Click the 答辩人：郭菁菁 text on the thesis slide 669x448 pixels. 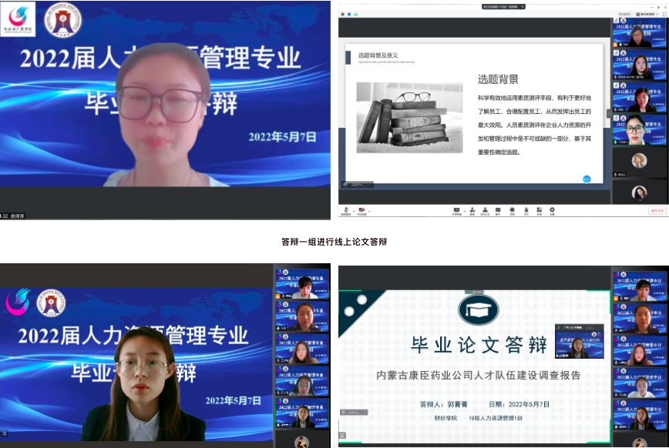click(444, 404)
